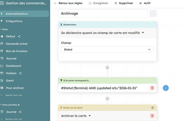
Task: Click share icon next to Kanban view
Action: click(x=20, y=73)
